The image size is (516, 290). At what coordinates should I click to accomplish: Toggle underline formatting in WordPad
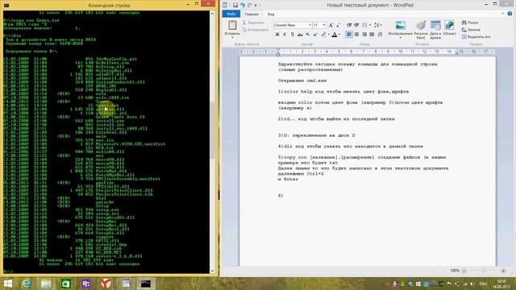(x=292, y=35)
